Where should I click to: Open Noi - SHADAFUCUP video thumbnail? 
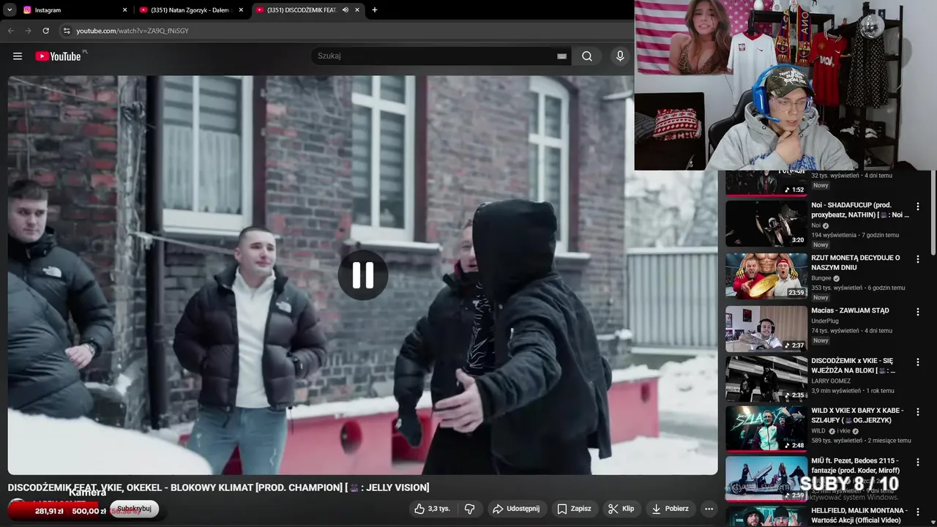[x=766, y=224]
